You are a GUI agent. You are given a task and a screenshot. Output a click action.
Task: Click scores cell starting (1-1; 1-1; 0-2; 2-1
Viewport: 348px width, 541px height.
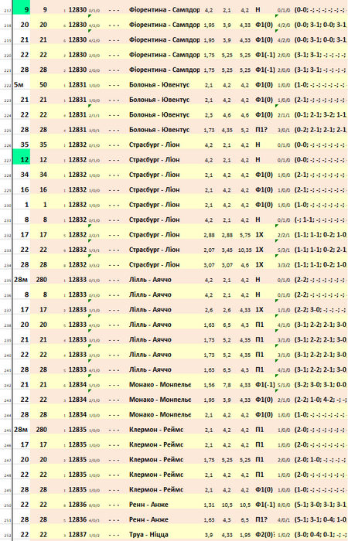coord(321,250)
